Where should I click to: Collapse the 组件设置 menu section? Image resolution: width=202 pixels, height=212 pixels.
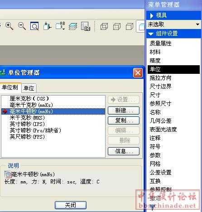(151, 34)
